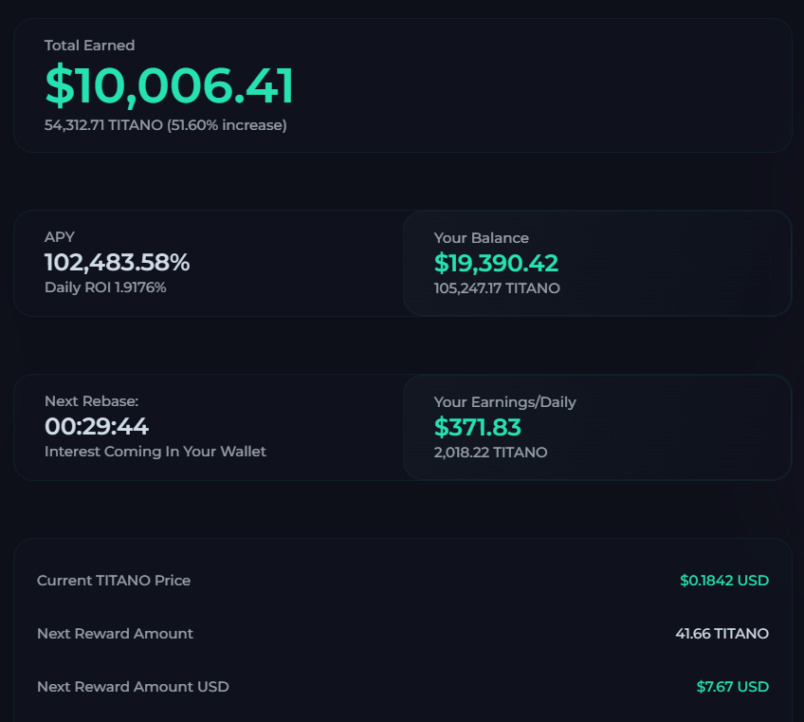Click the Your Balance label

(x=481, y=238)
